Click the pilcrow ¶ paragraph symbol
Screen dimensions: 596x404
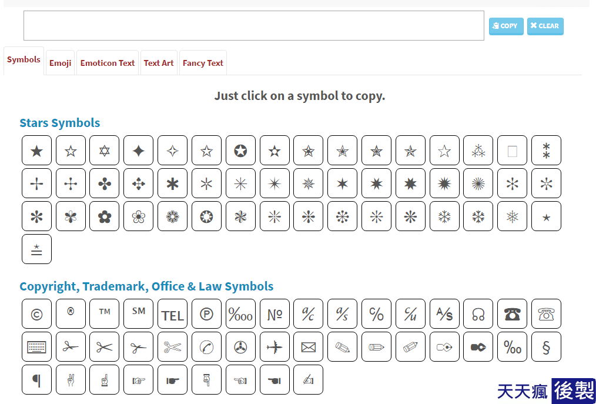(36, 380)
